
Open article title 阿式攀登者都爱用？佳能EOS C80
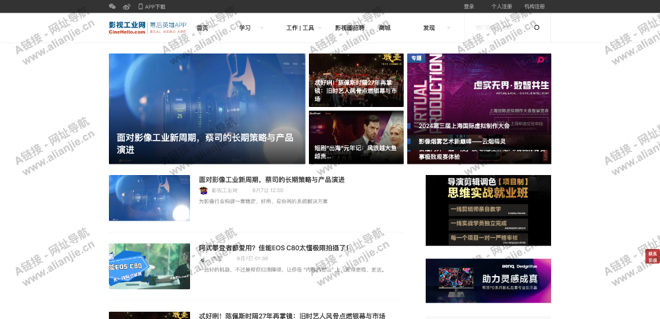click(274, 248)
